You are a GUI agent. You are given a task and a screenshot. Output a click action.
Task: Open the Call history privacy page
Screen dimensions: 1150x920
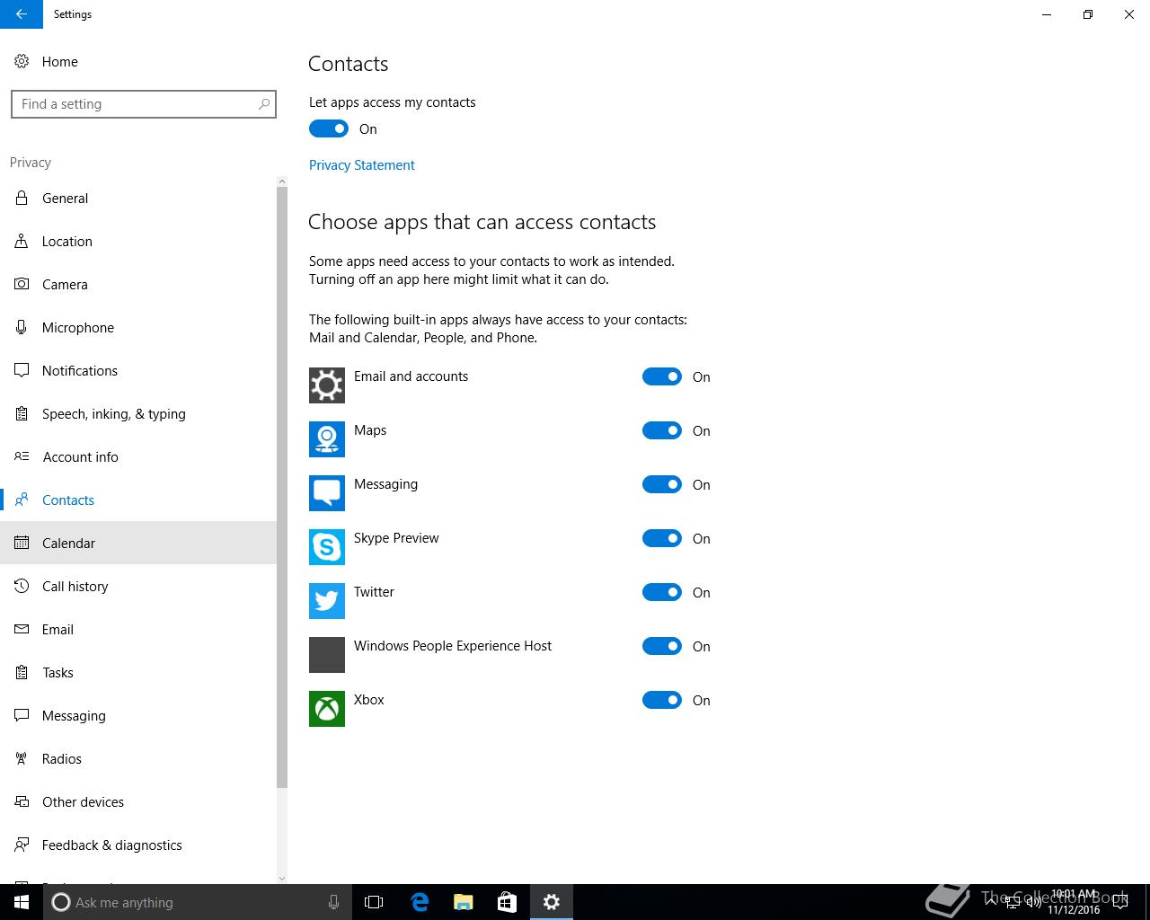[138, 587]
